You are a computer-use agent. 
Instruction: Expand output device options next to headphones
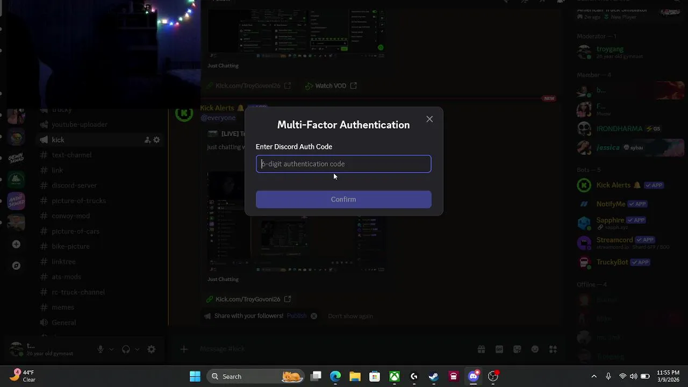coord(137,349)
